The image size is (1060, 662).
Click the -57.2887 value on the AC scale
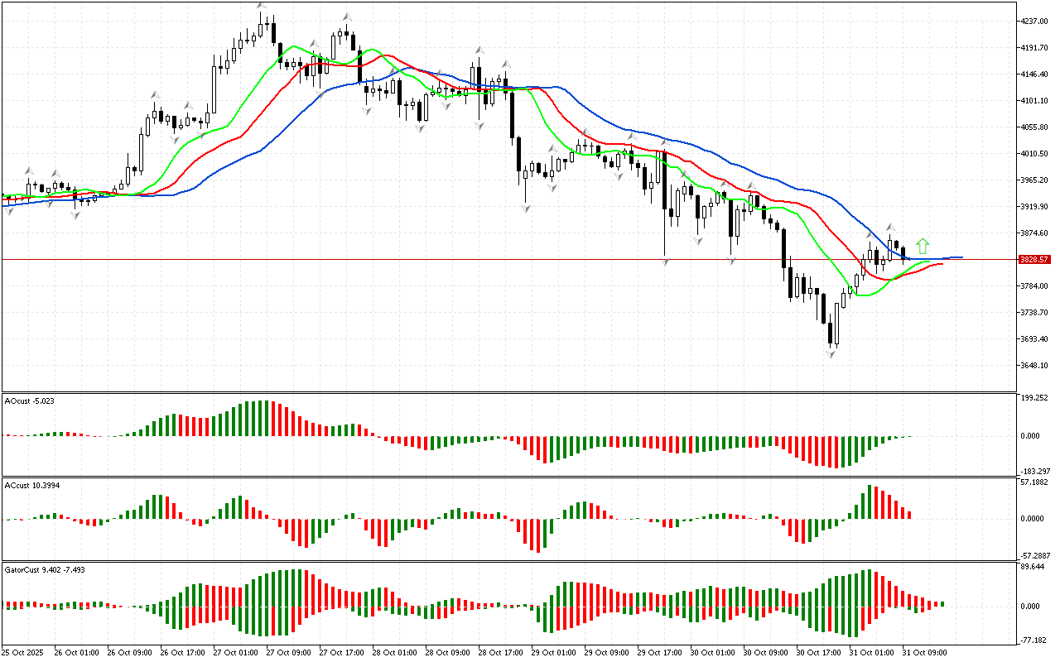(x=1034, y=556)
